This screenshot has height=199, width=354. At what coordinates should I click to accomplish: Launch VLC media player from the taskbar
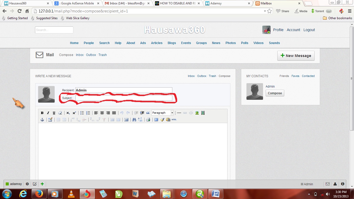71,194
